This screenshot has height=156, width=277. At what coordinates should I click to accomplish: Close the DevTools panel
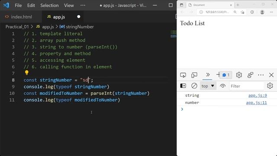[271, 75]
